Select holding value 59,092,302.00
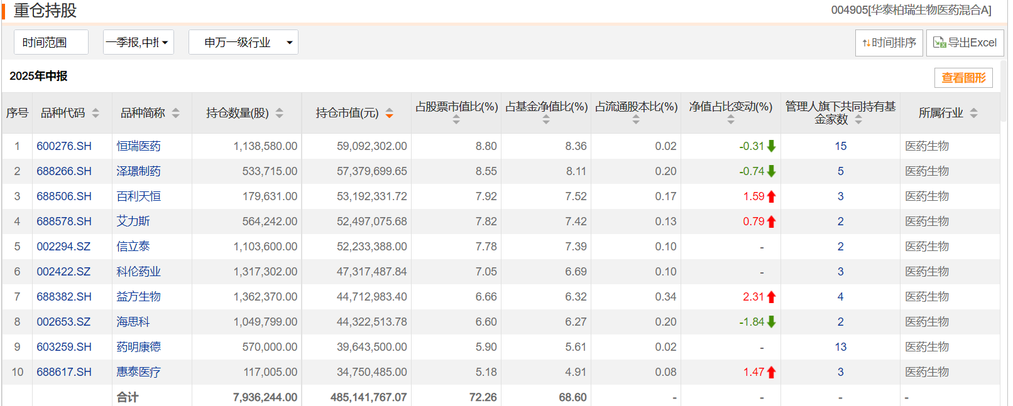 coord(372,146)
